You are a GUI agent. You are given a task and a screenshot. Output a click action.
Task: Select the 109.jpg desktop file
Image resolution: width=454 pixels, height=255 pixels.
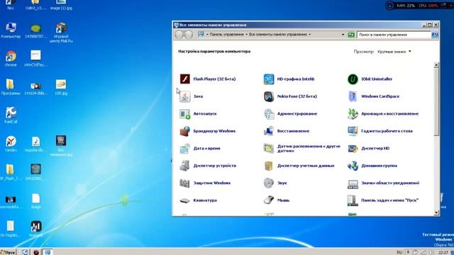61,87
